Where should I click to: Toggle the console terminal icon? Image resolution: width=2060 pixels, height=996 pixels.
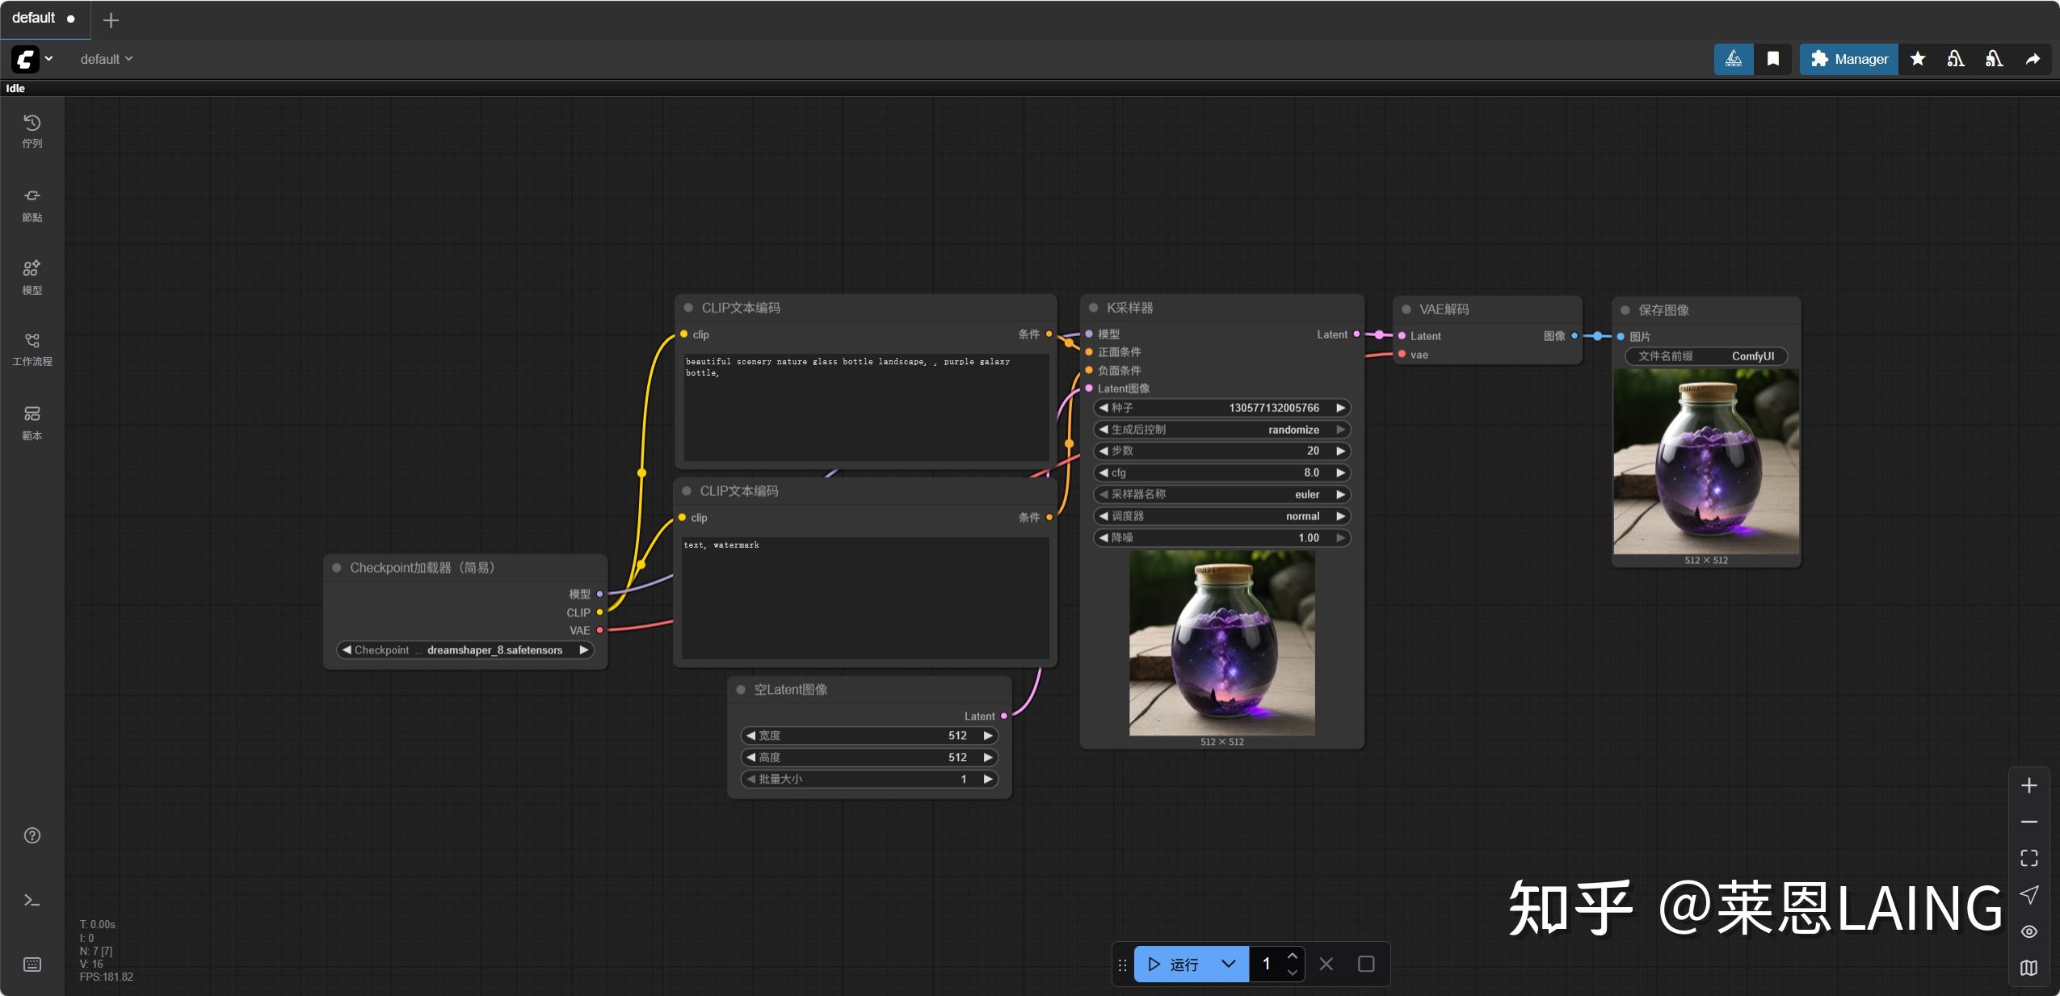[x=32, y=900]
